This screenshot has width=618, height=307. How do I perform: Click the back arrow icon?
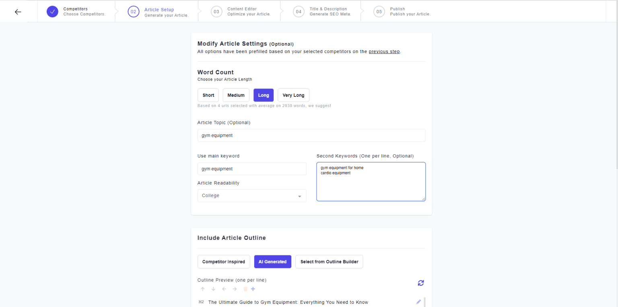coord(18,12)
